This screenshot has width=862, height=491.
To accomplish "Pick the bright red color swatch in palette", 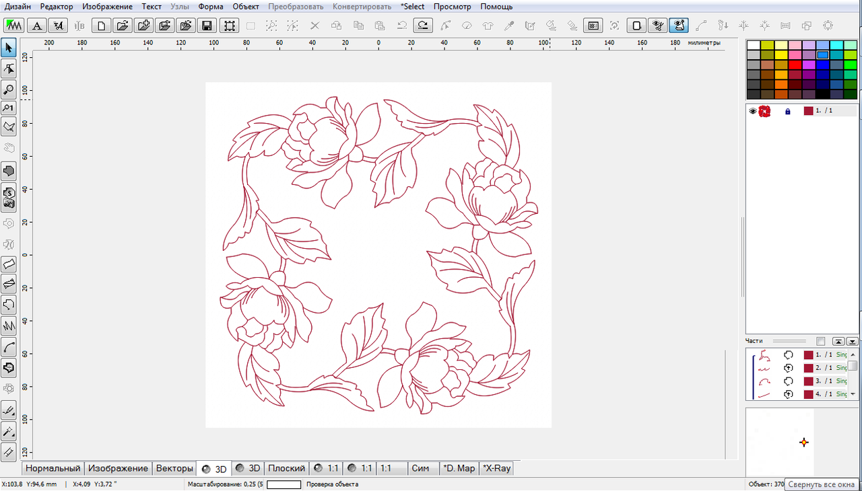I will [x=795, y=65].
